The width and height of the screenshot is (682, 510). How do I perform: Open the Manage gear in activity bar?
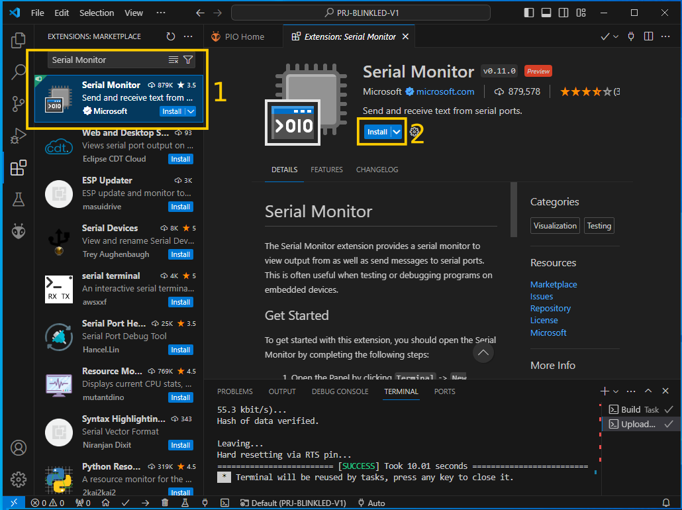click(x=19, y=479)
